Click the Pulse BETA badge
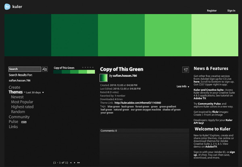 [24, 122]
